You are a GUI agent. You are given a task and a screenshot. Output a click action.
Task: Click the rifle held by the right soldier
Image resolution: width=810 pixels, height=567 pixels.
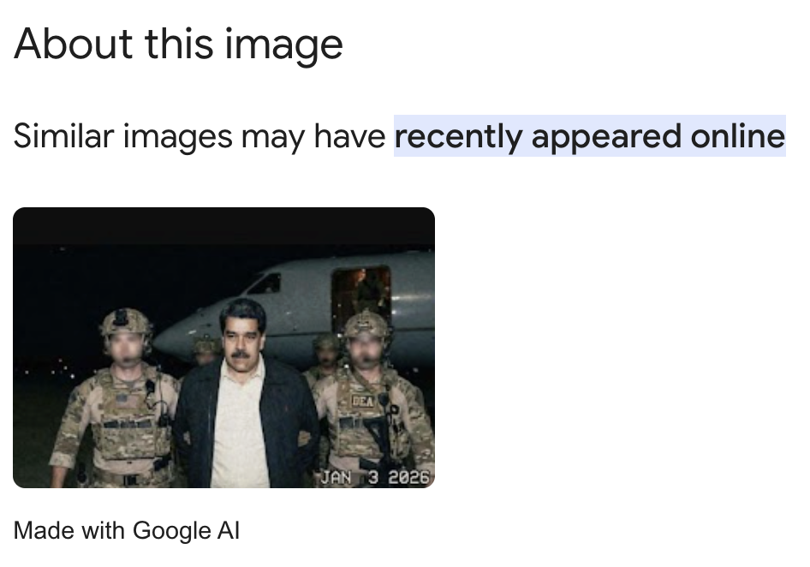pyautogui.click(x=379, y=439)
